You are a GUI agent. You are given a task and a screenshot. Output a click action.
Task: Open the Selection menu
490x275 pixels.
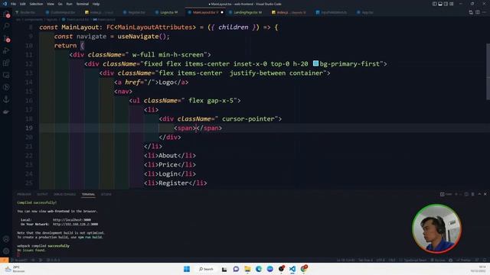[36, 4]
